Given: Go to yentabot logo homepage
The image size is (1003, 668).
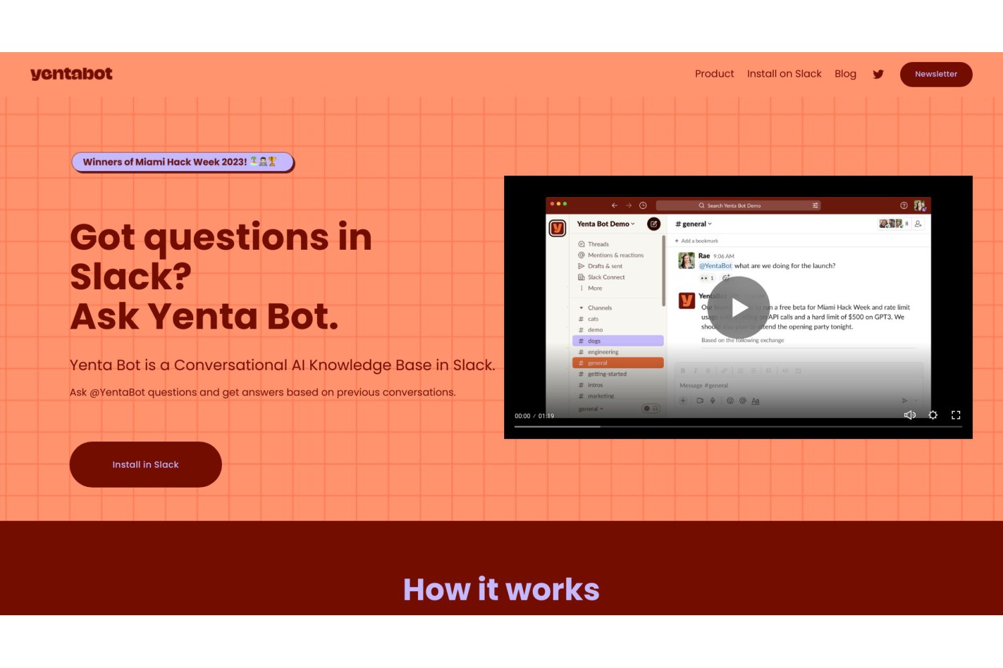Looking at the screenshot, I should coord(71,73).
